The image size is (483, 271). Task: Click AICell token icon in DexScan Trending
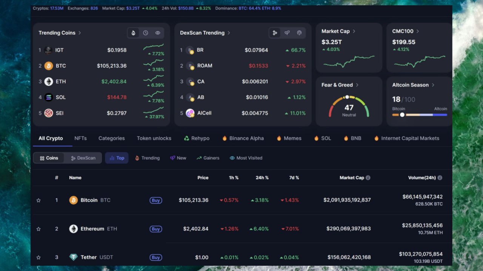pos(190,113)
